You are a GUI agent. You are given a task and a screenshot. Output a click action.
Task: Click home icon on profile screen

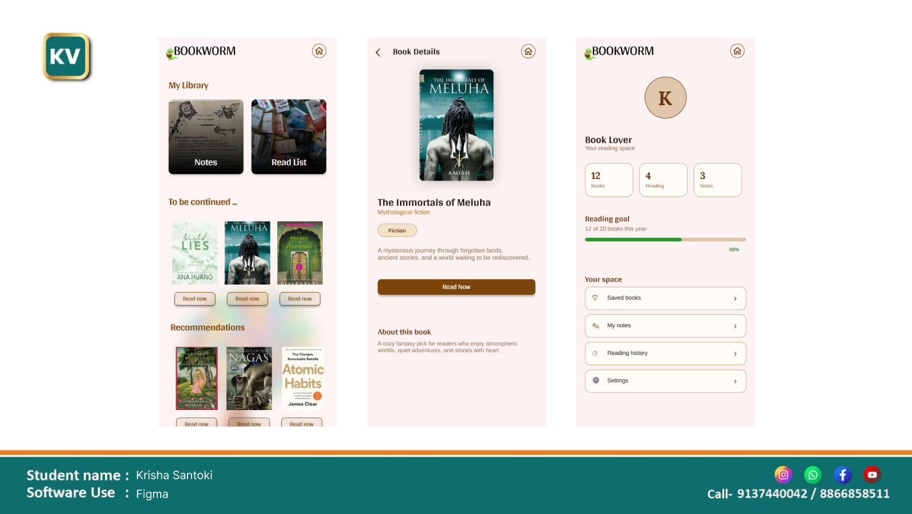738,51
